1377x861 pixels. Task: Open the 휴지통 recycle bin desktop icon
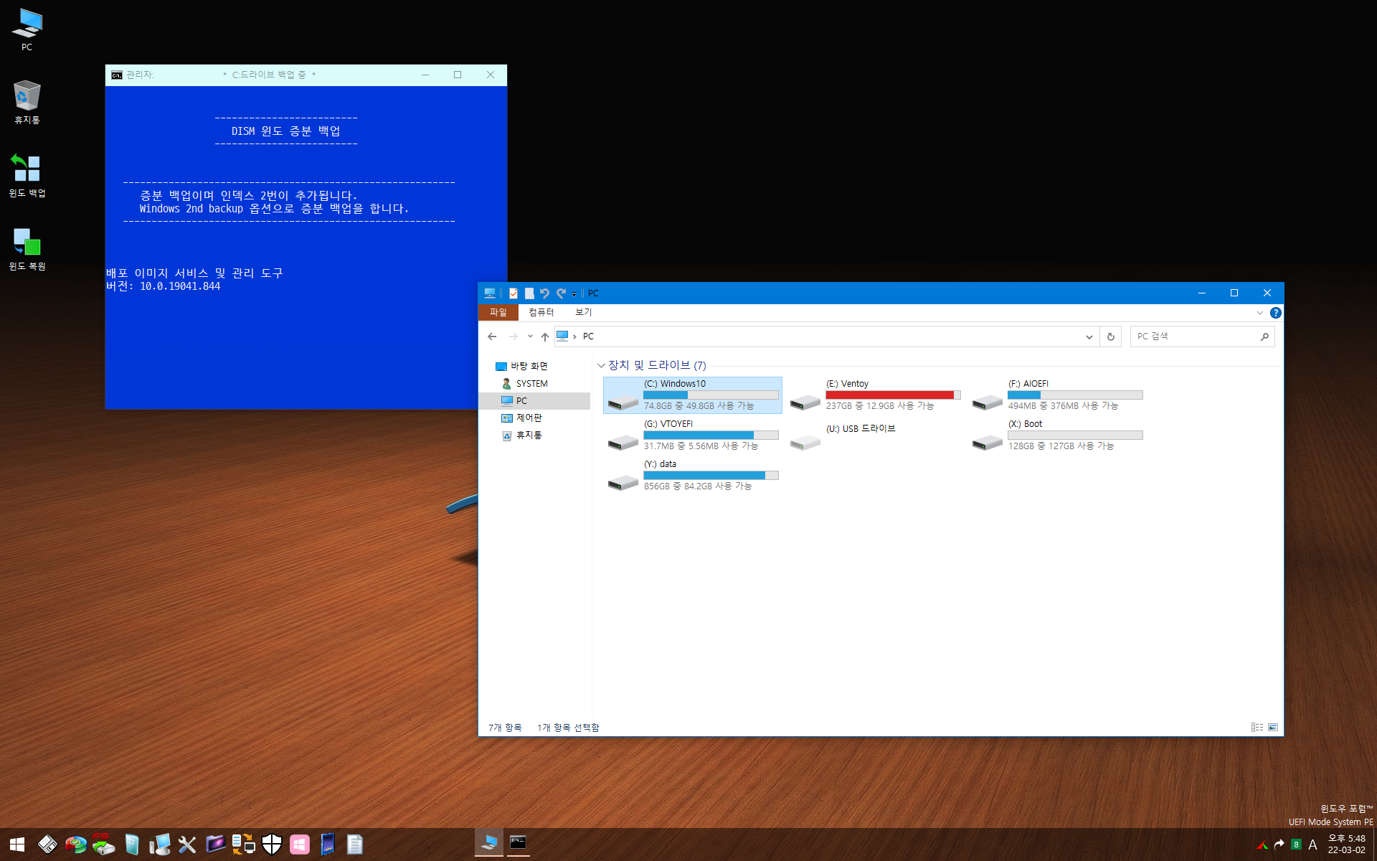click(x=27, y=102)
